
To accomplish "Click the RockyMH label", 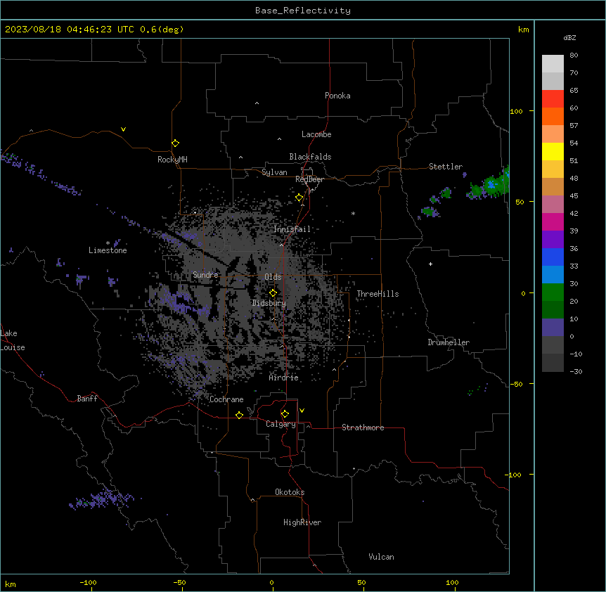I will coord(172,160).
